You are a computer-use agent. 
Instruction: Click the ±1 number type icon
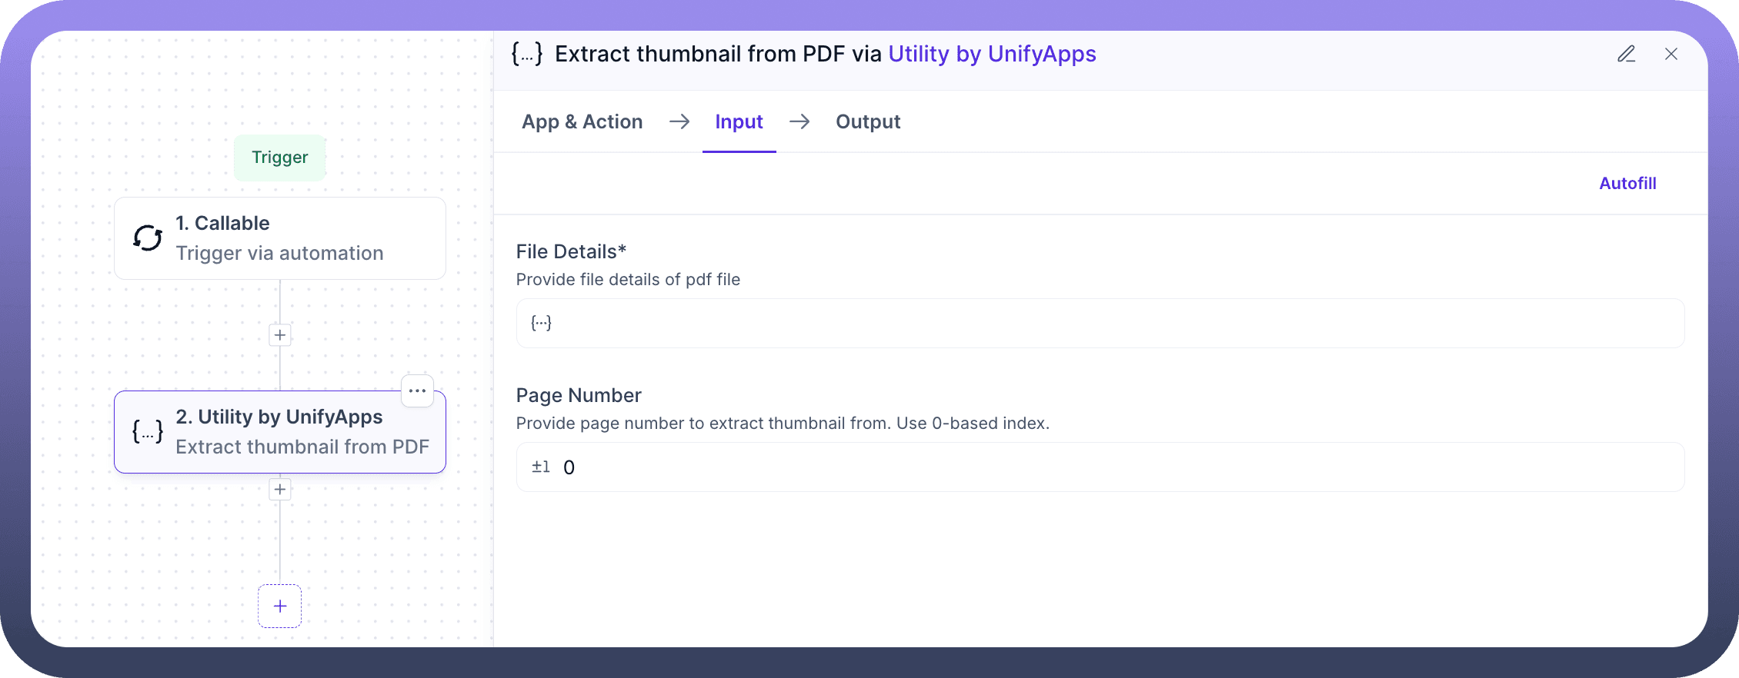point(541,467)
